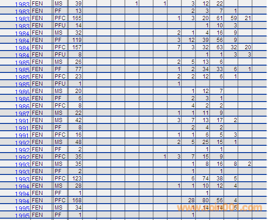Open the 1994 link in the PFC row

click(x=22, y=201)
